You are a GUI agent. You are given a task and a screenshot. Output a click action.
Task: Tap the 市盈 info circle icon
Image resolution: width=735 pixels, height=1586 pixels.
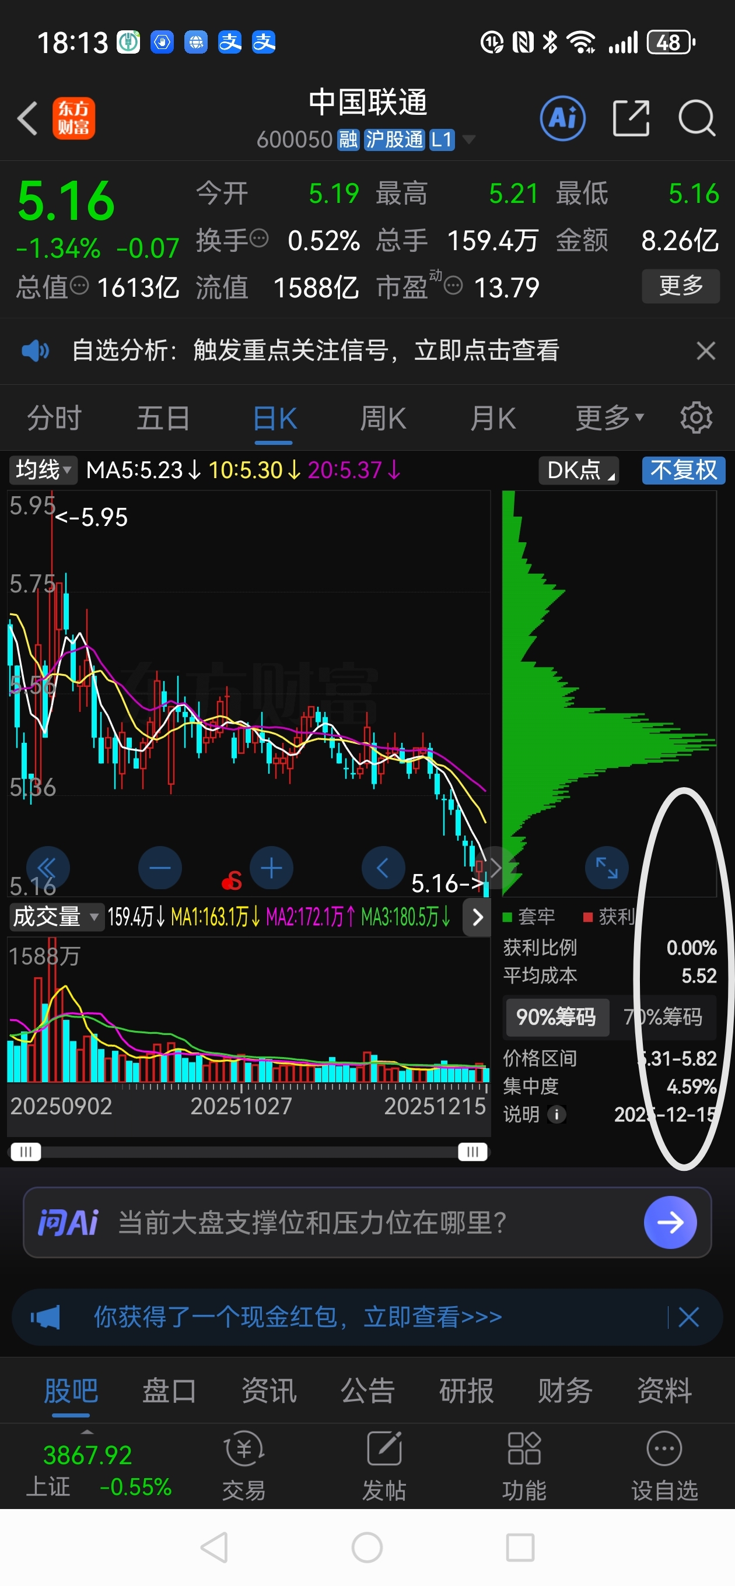tap(453, 285)
